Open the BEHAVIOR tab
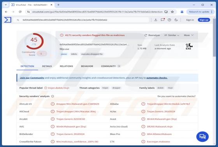Screen dimensions: 218x147 click(x=87, y=66)
